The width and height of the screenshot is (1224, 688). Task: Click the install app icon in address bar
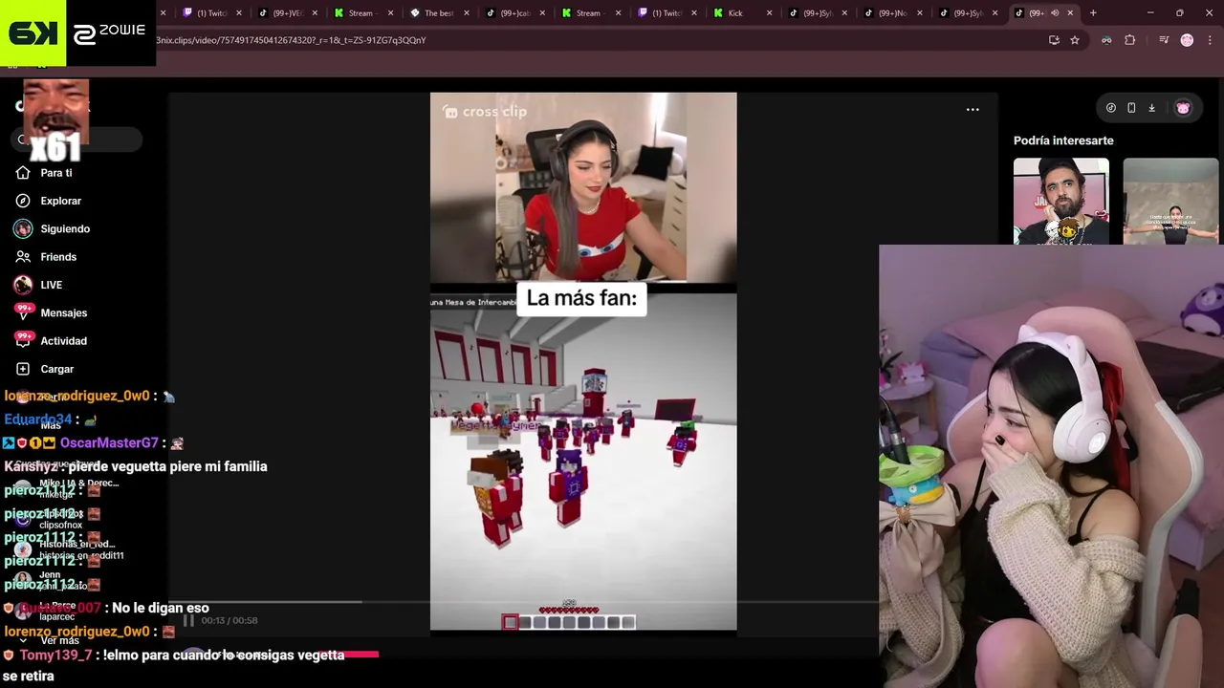(1054, 40)
